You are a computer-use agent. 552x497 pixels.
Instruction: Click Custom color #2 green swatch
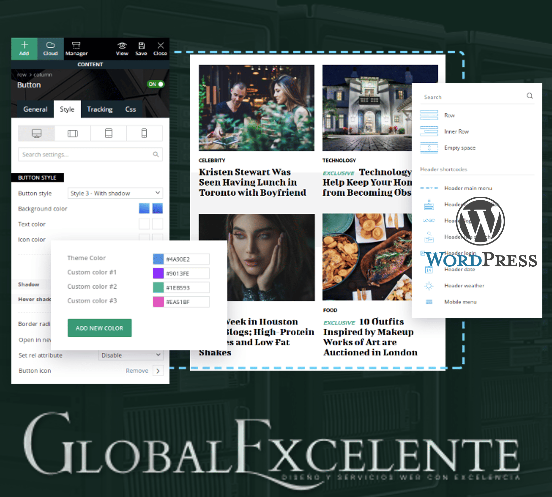tap(158, 288)
